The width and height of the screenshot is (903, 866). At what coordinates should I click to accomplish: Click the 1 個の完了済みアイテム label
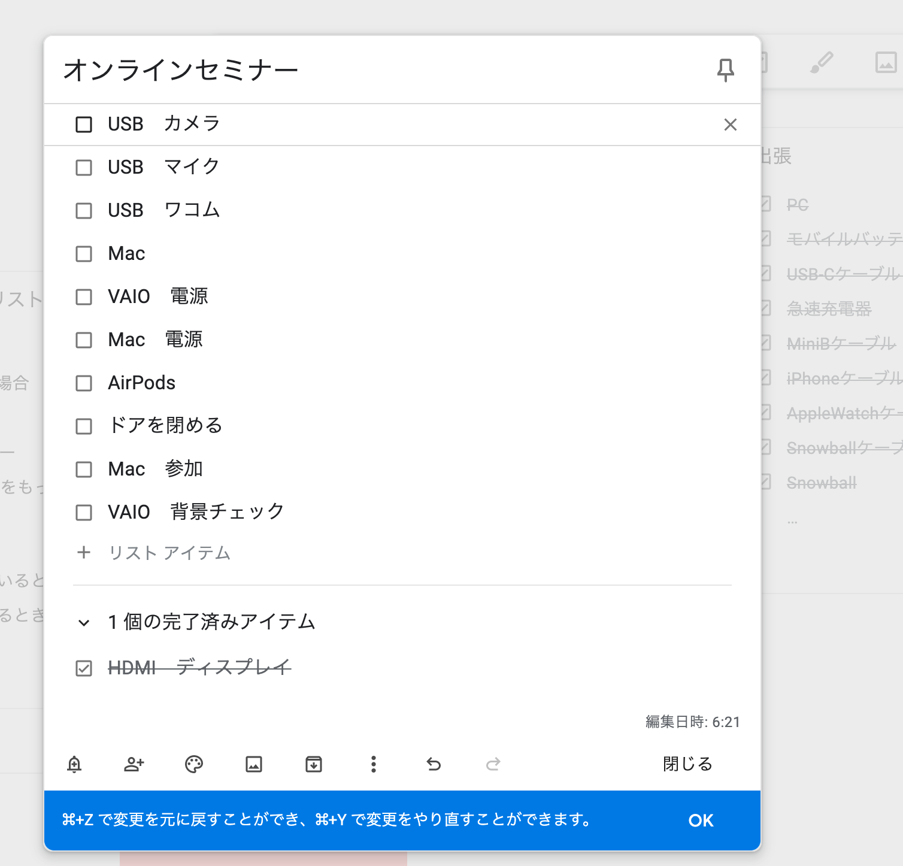[211, 622]
